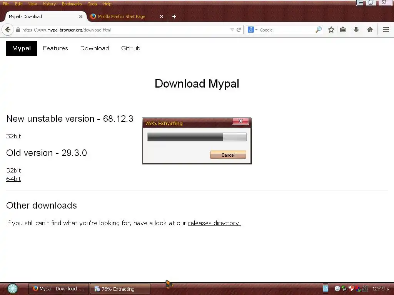Click the round face tray icon
The width and height of the screenshot is (394, 295).
click(337, 289)
